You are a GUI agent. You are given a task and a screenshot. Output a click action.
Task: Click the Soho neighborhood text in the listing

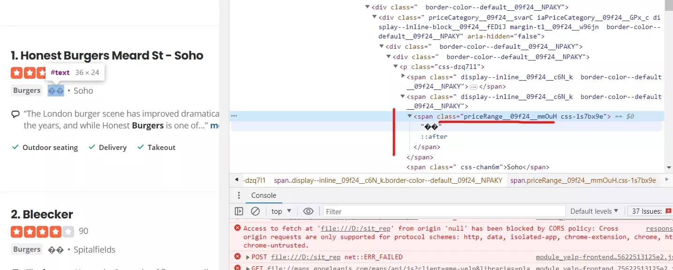pos(83,90)
